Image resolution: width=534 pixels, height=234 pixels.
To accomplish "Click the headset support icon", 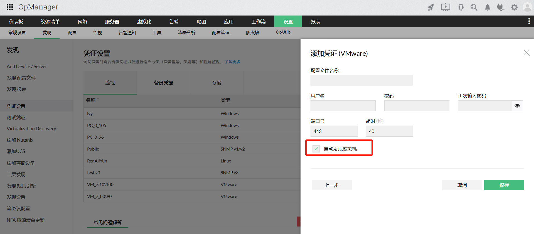I will point(461,7).
